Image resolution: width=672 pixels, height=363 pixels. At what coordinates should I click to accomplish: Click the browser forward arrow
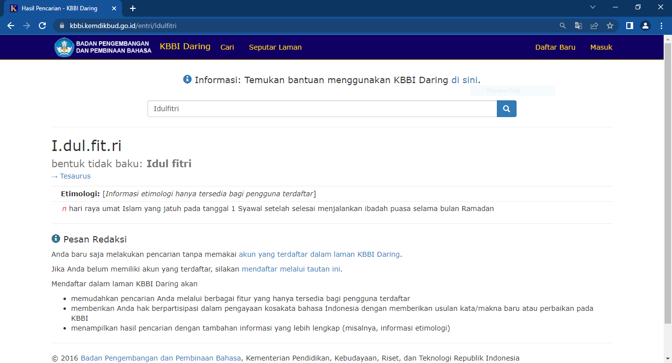27,26
